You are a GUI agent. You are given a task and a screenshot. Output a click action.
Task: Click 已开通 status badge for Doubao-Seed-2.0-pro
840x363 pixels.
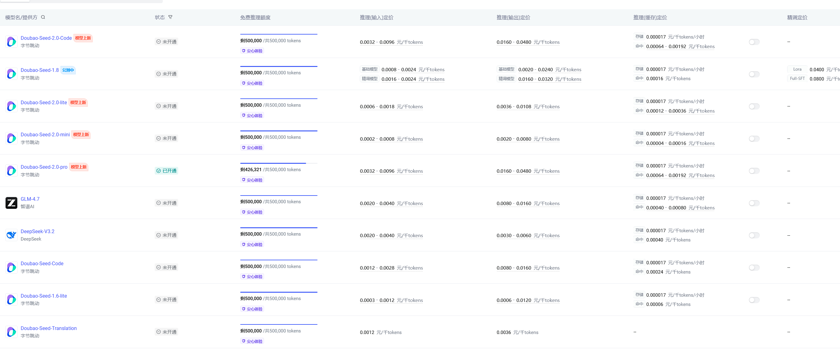[166, 171]
